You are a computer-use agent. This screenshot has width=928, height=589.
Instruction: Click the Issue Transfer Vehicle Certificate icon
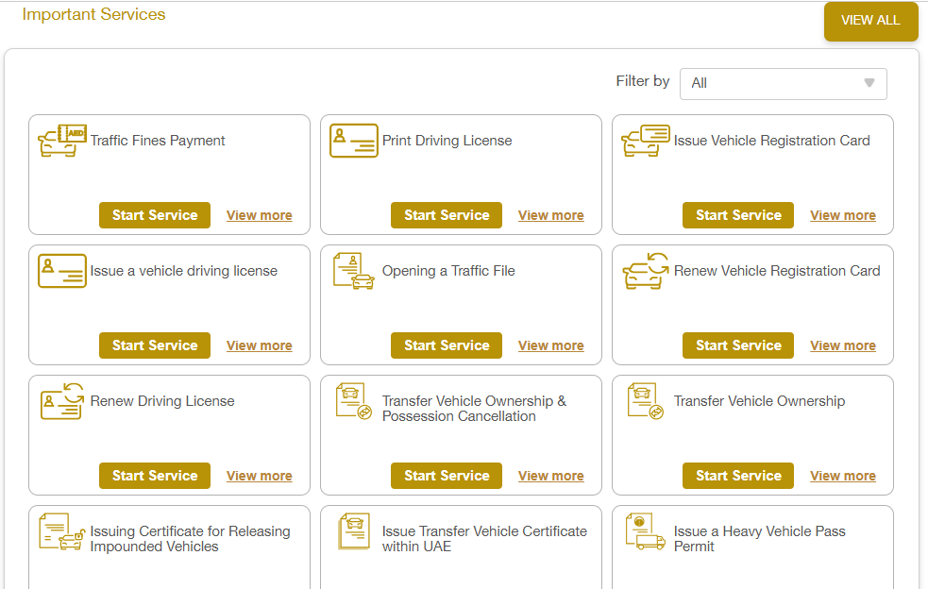(354, 531)
